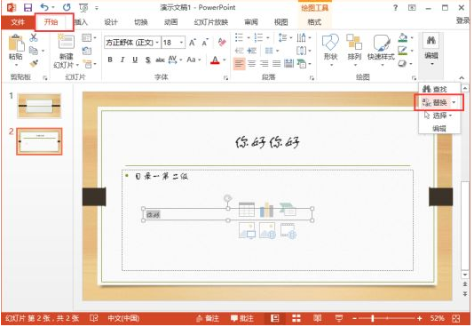474x327 pixels.
Task: Choose Replace in the editing menu
Action: [435, 102]
